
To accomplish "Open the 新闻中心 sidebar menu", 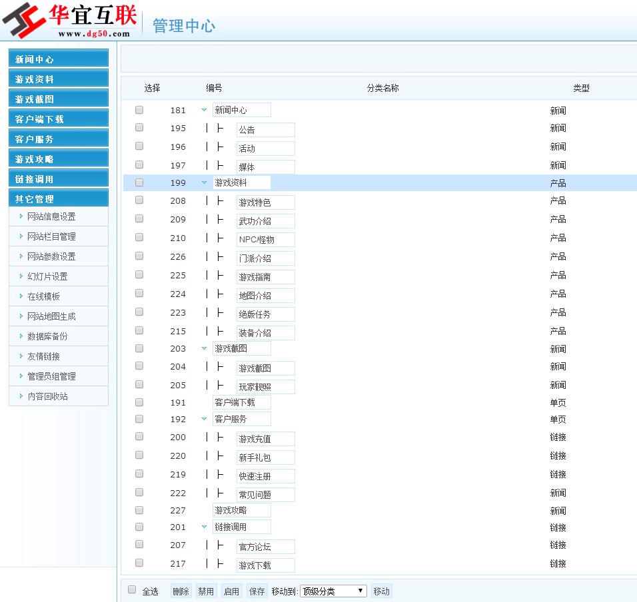I will click(x=59, y=58).
